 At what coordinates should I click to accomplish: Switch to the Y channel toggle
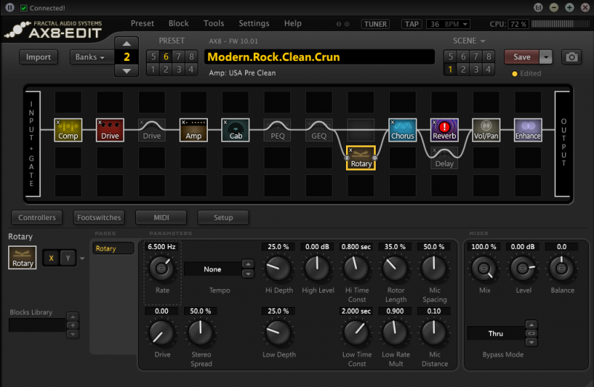[x=67, y=258]
